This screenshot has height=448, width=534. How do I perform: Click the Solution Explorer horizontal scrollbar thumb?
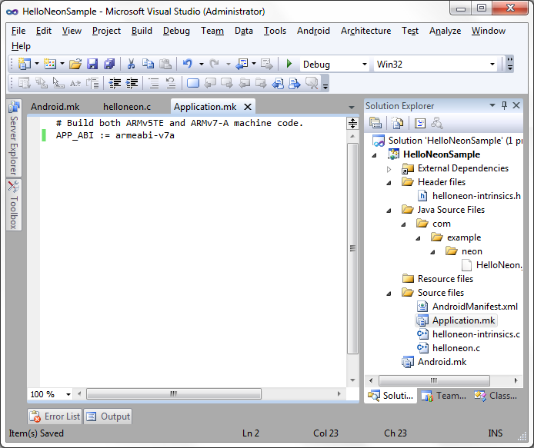click(x=434, y=380)
